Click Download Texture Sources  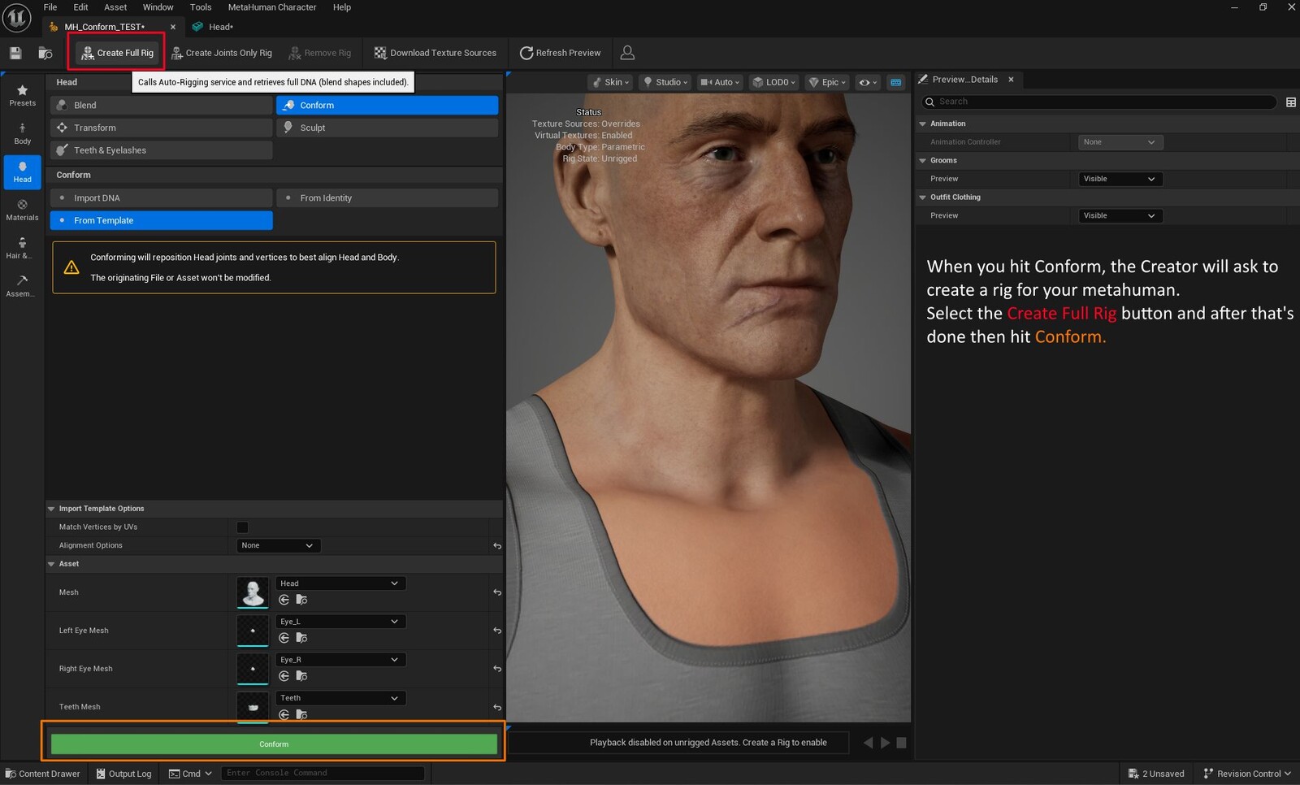pyautogui.click(x=435, y=53)
